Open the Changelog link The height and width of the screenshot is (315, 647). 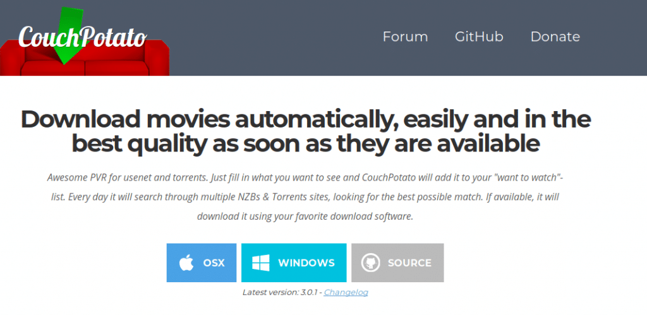[x=346, y=292]
